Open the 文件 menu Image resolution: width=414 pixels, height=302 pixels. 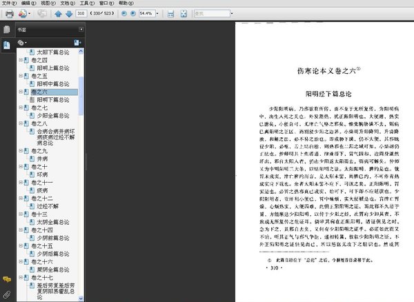pyautogui.click(x=9, y=3)
